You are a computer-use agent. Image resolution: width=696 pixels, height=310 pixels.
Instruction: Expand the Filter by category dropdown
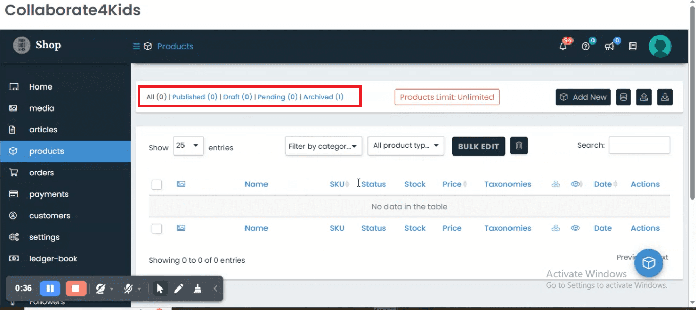coord(324,146)
